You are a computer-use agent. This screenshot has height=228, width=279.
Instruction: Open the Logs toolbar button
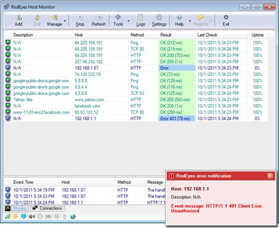point(140,20)
